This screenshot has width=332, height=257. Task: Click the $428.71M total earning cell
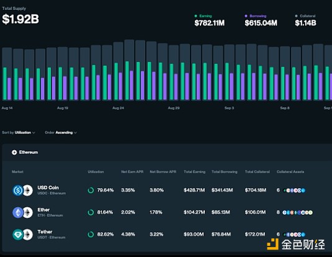point(194,190)
